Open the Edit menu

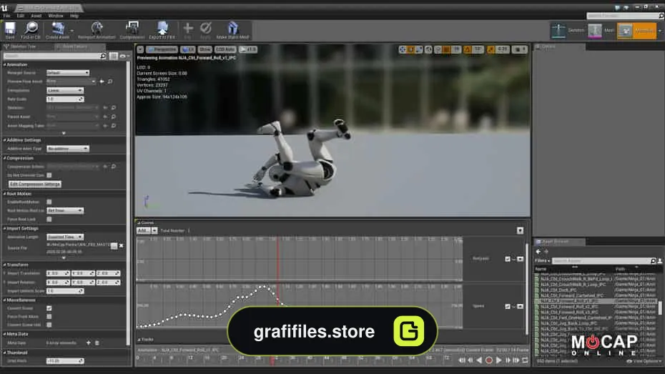click(x=20, y=16)
